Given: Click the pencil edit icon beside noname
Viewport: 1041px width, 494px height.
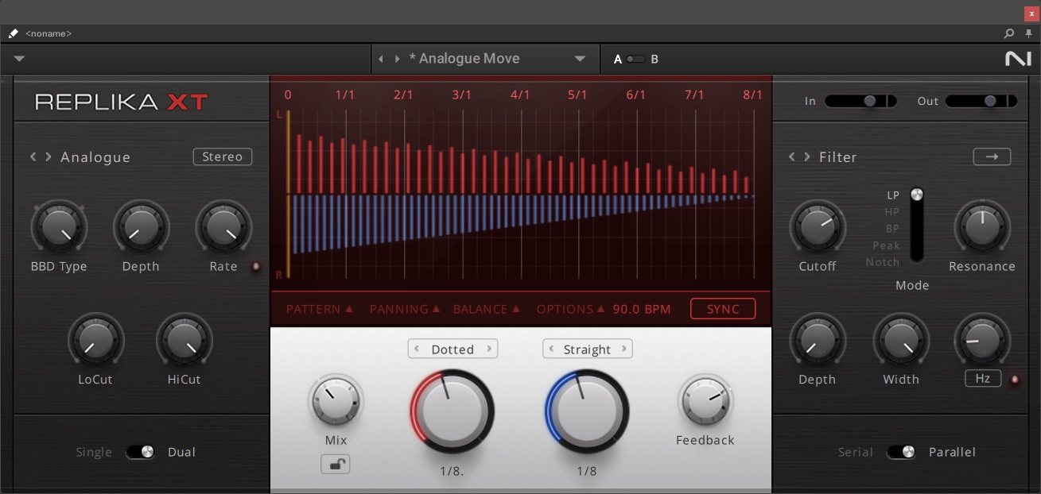Looking at the screenshot, I should coord(14,33).
